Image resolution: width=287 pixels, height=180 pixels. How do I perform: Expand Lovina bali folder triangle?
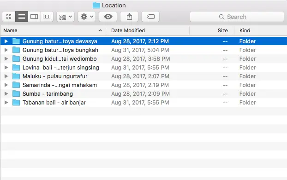coord(6,68)
